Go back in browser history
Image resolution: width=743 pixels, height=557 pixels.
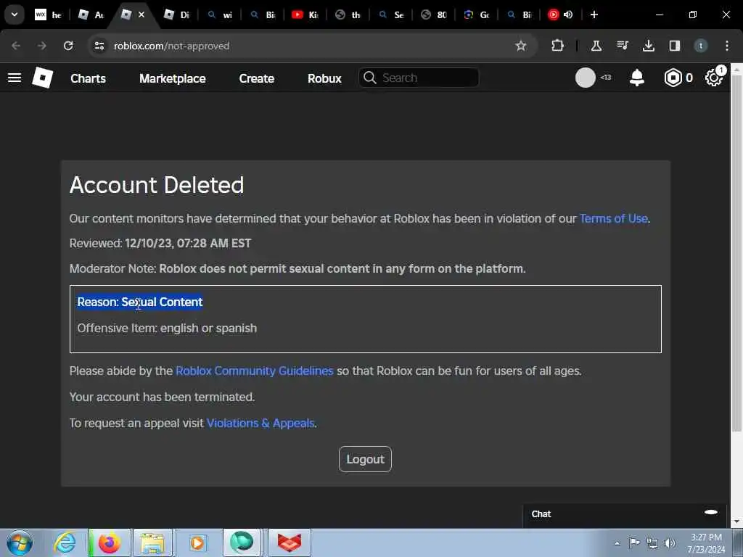point(16,46)
